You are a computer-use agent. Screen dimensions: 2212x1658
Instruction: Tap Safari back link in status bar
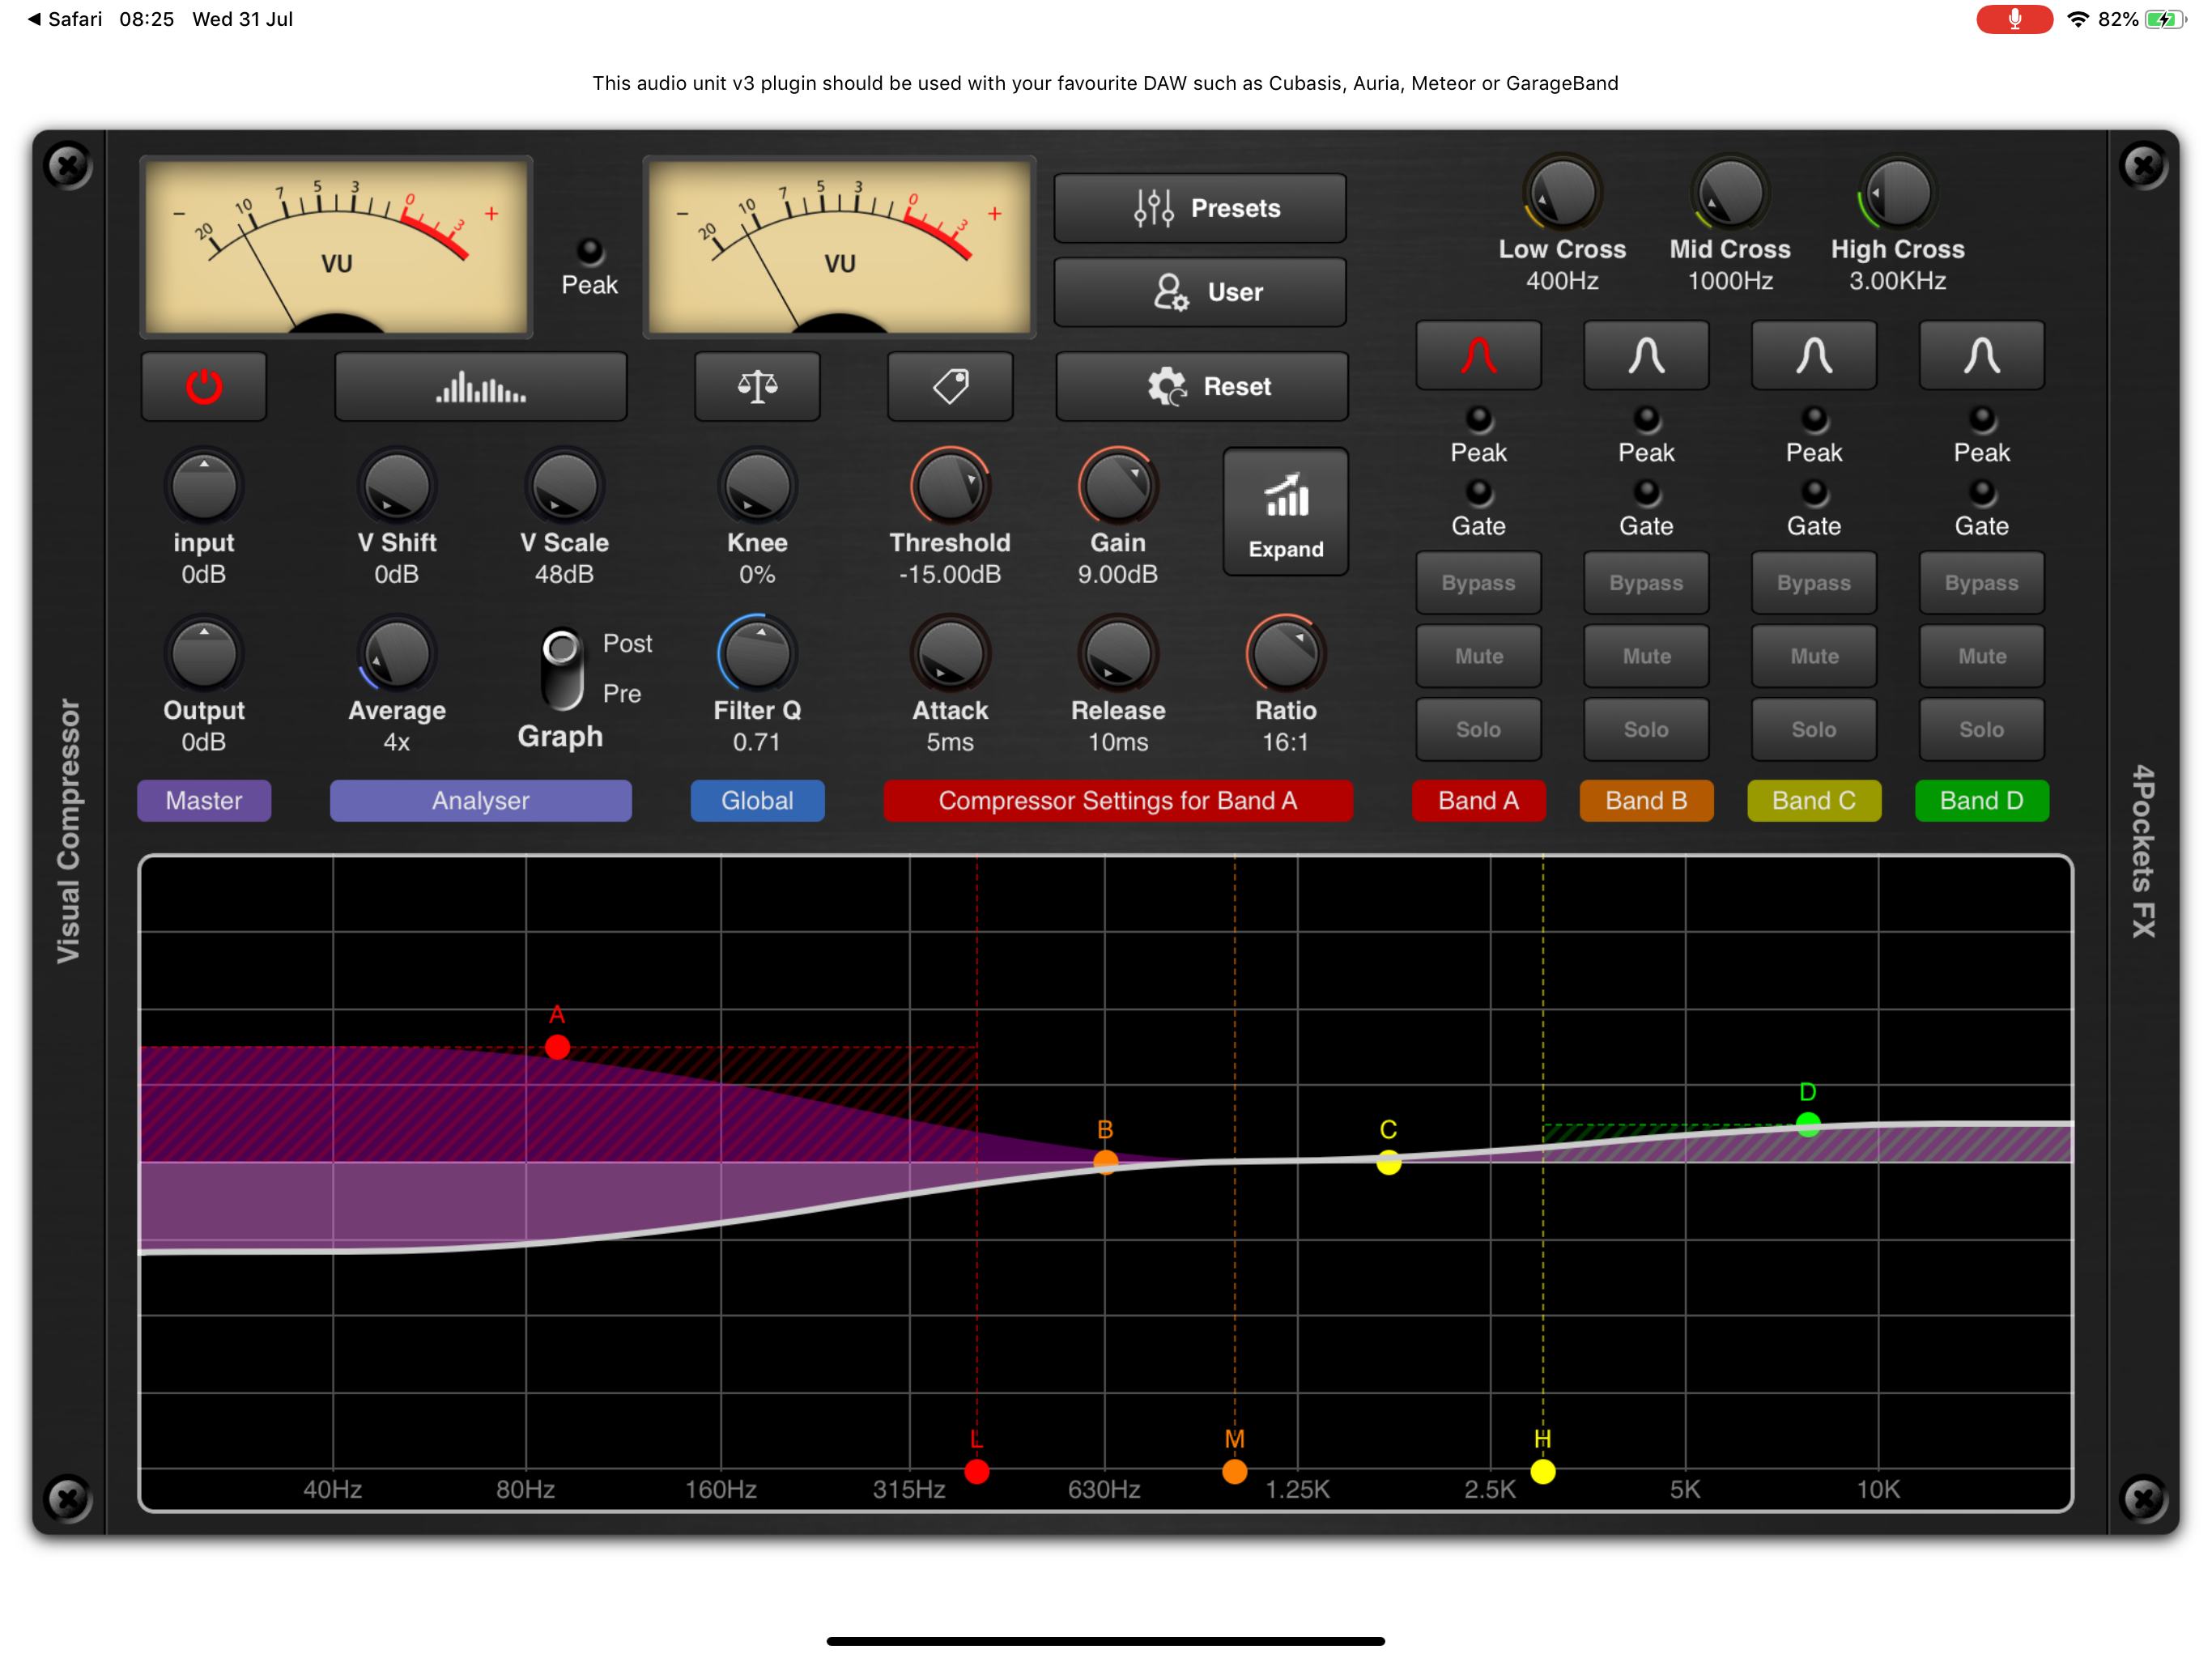tap(65, 19)
